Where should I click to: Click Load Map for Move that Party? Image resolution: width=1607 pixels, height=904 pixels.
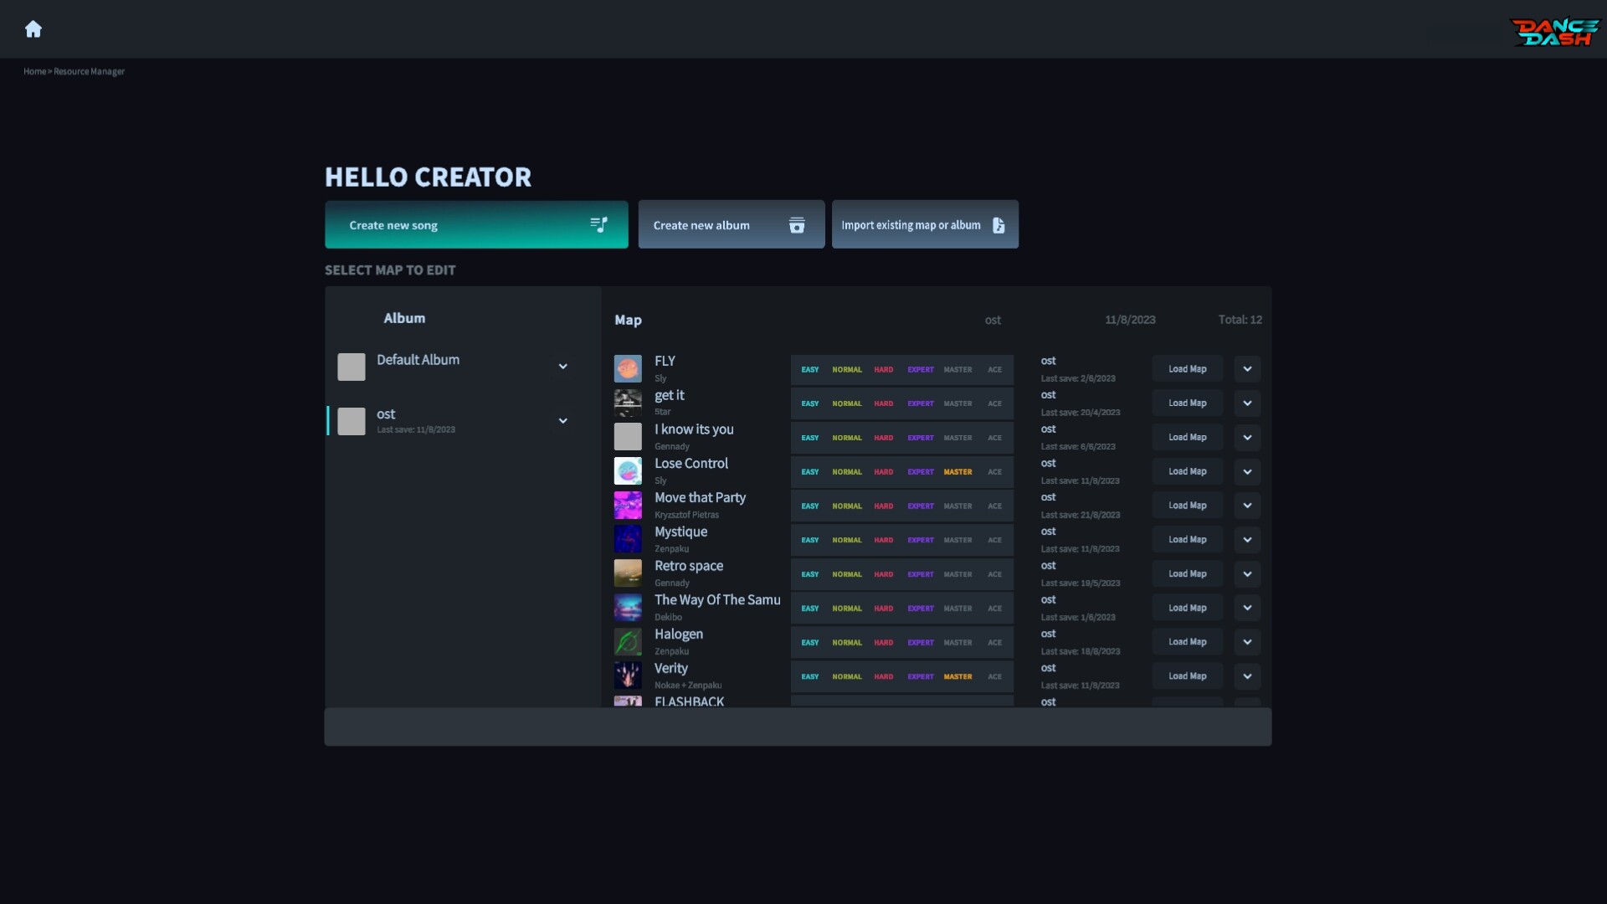pos(1187,505)
